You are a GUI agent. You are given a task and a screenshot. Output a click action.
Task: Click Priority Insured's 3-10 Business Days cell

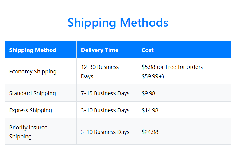[105, 132]
